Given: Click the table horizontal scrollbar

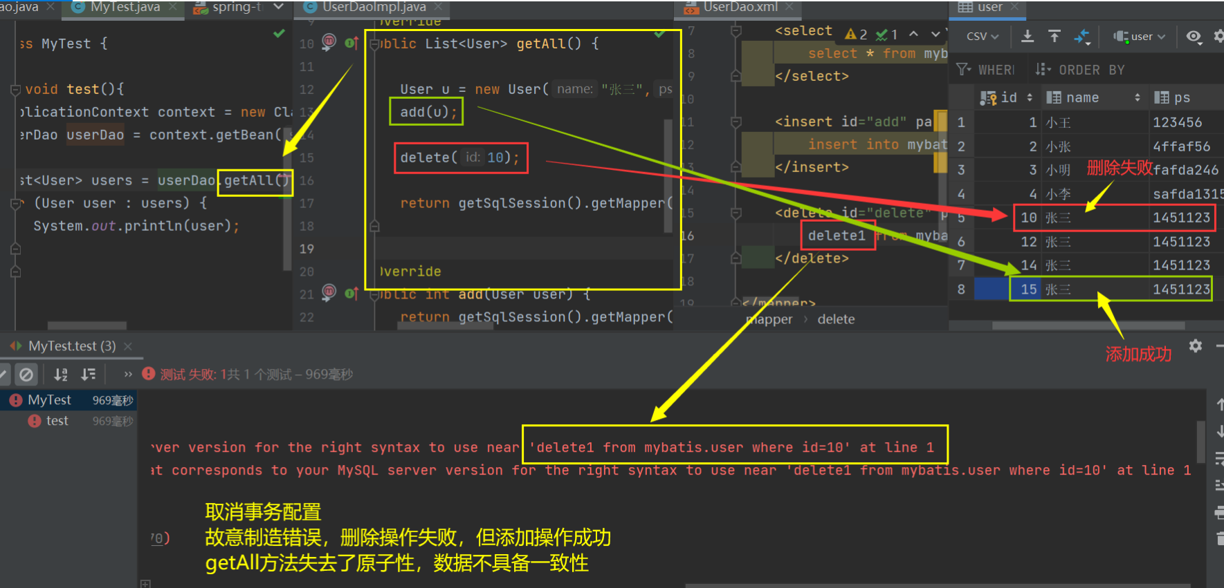Looking at the screenshot, I should [1088, 325].
